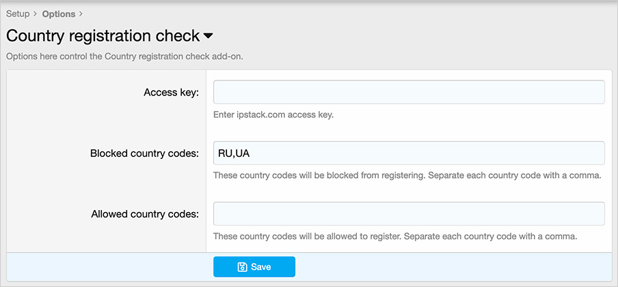Viewport: 618px width, 287px height.
Task: Click the Country registration check heading
Action: 103,35
